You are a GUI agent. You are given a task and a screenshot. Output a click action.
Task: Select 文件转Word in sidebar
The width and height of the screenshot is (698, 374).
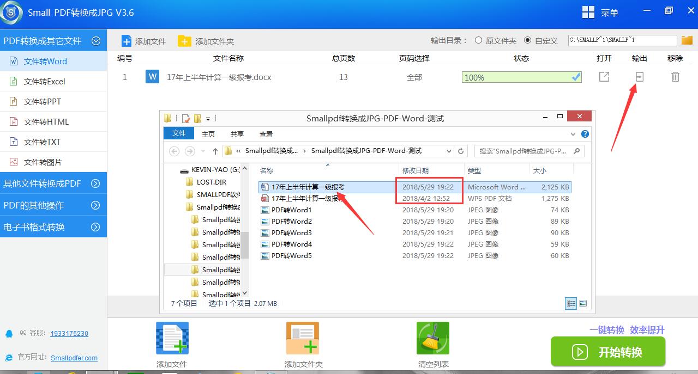53,62
